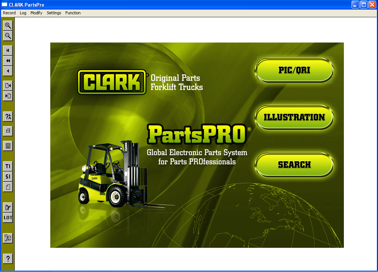The width and height of the screenshot is (378, 272).
Task: Minimize the CLARK PartsPro window
Action: pyautogui.click(x=355, y=4)
